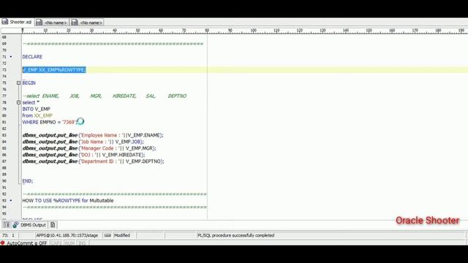Click the 'Manager Code' put_line statement
The height and width of the screenshot is (263, 468).
pyautogui.click(x=89, y=148)
